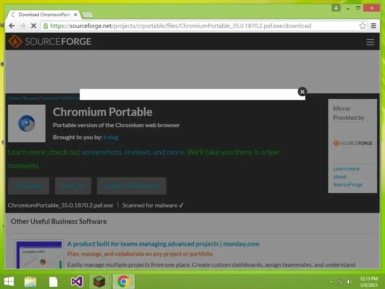Screen dimensions: 385x289
Task: Click the Chromium Portable project icon
Action: [x=27, y=123]
